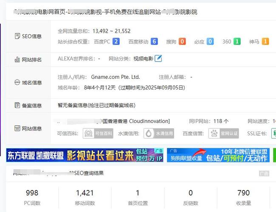Click the 998 PC词数 count

tap(32, 193)
